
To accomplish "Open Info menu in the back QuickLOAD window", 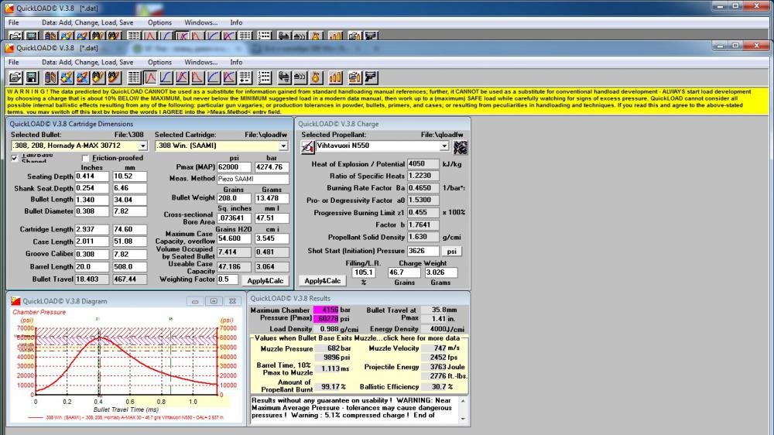I will pyautogui.click(x=236, y=22).
